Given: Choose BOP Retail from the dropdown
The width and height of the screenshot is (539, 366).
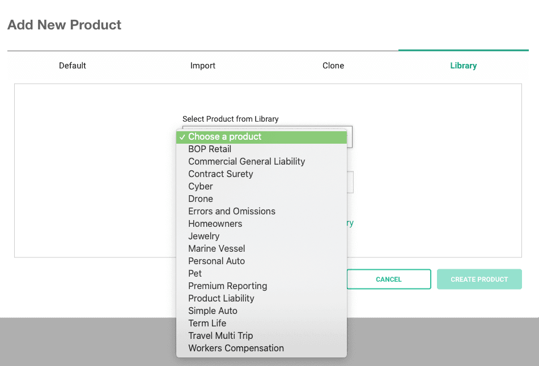Looking at the screenshot, I should click(x=210, y=149).
